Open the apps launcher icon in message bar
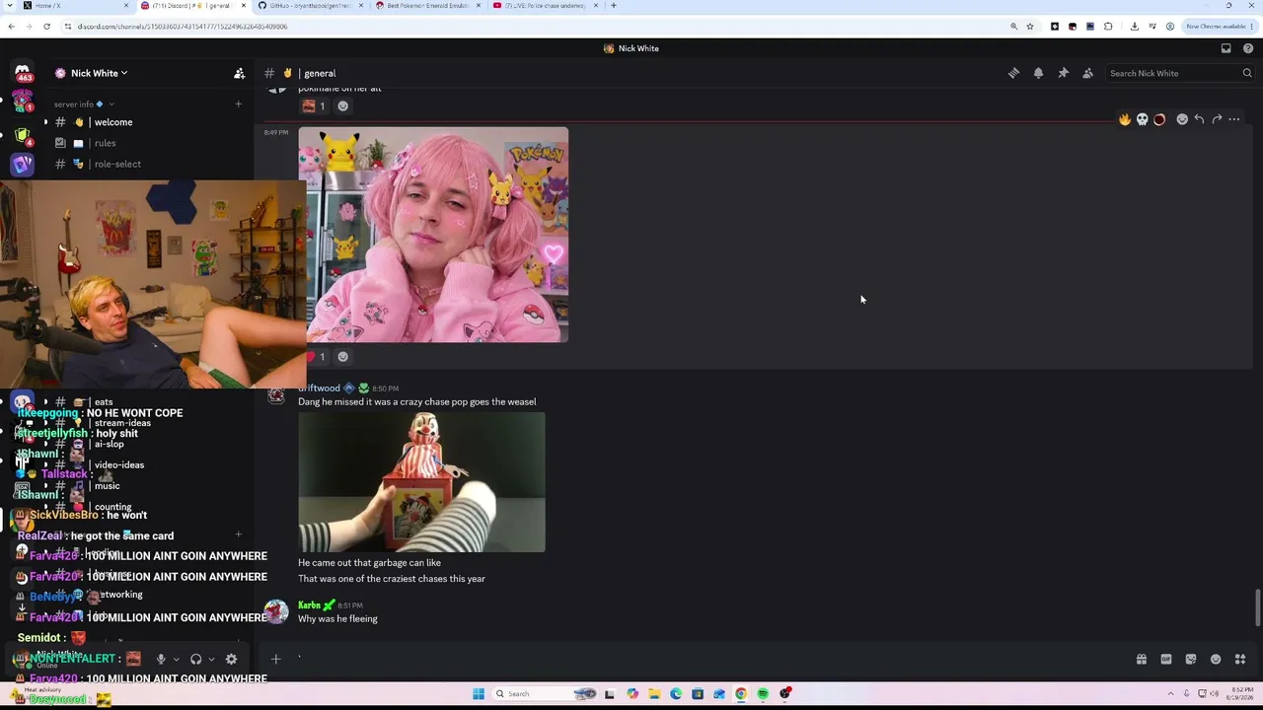The height and width of the screenshot is (710, 1263). click(1240, 659)
